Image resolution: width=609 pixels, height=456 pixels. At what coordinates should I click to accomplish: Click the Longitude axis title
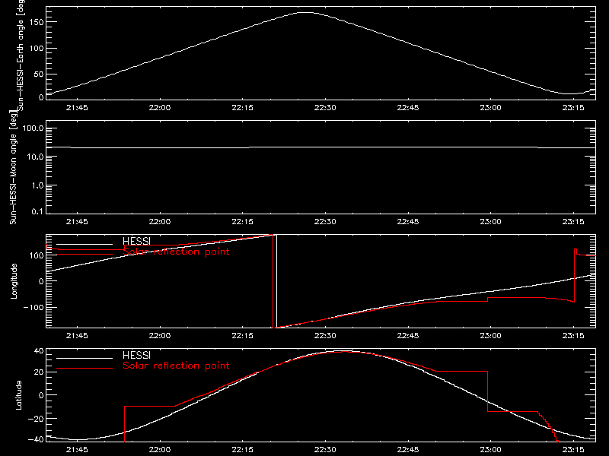pyautogui.click(x=14, y=281)
